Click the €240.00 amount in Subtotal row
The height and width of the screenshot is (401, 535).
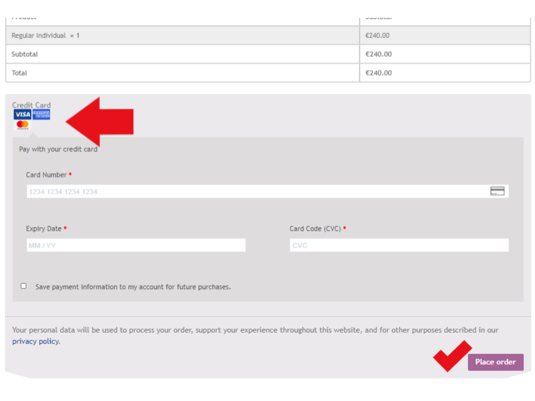379,54
